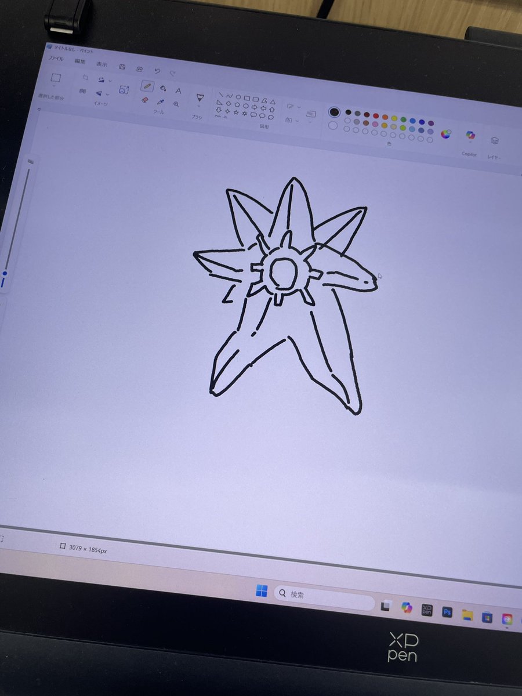Image resolution: width=522 pixels, height=696 pixels.
Task: Choose the red palette swatch
Action: point(376,115)
